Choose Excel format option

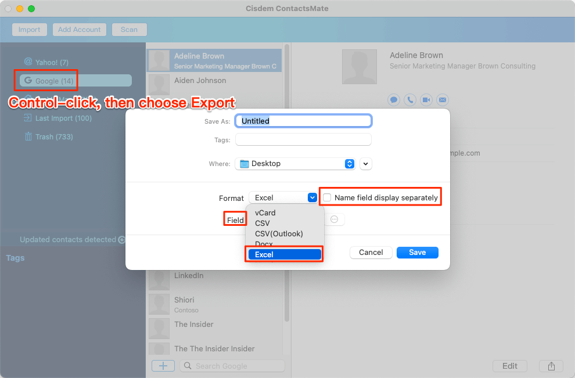point(285,254)
